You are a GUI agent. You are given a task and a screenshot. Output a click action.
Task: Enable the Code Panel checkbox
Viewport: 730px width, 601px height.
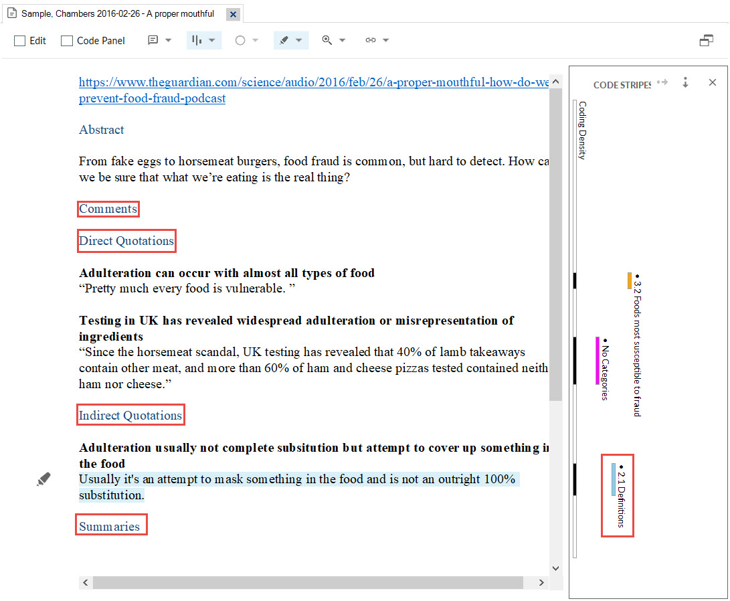[66, 41]
